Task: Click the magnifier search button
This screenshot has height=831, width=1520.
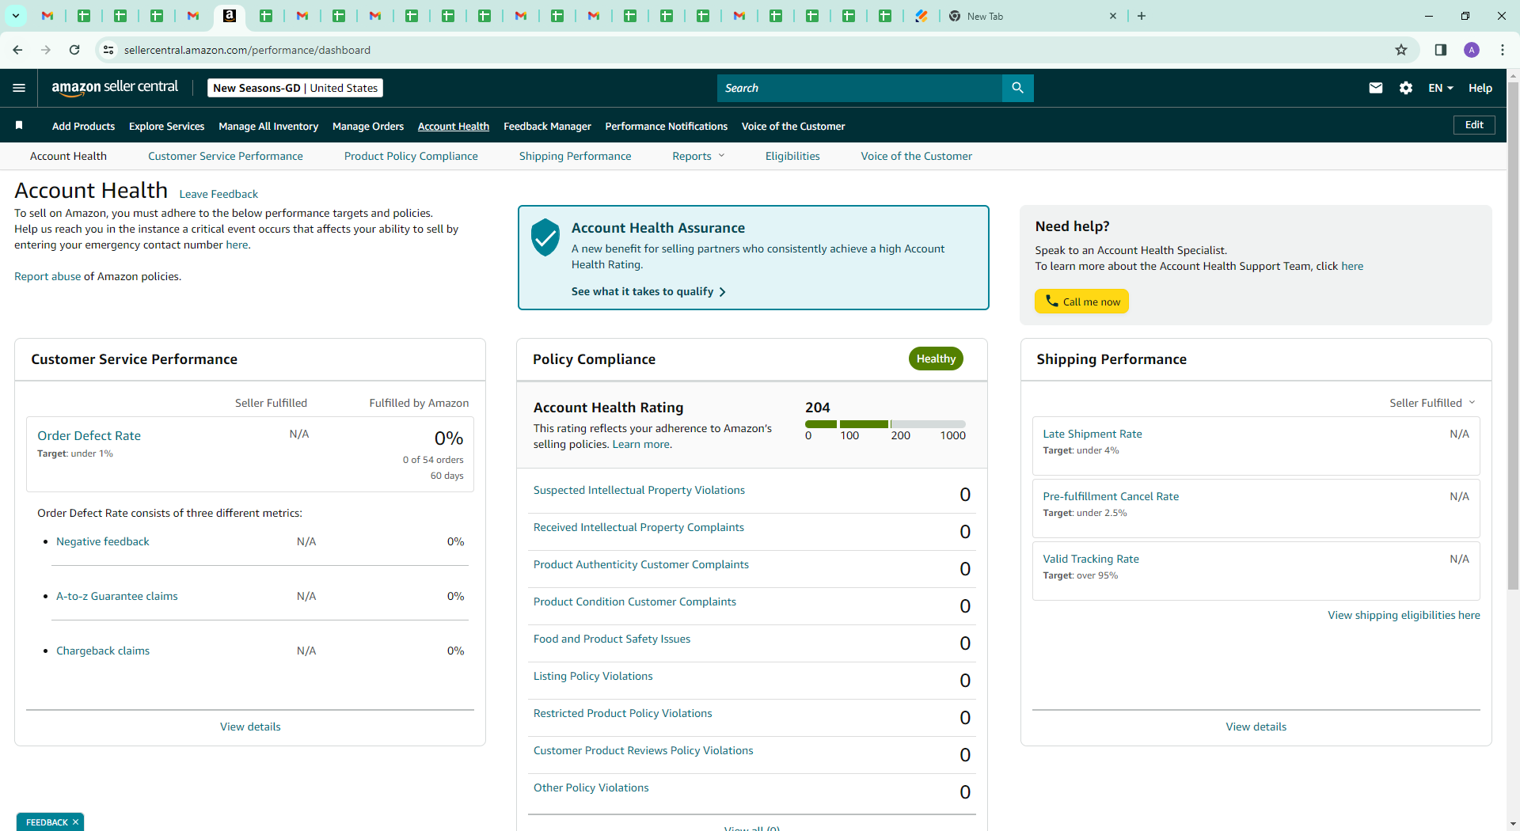Action: pyautogui.click(x=1017, y=88)
